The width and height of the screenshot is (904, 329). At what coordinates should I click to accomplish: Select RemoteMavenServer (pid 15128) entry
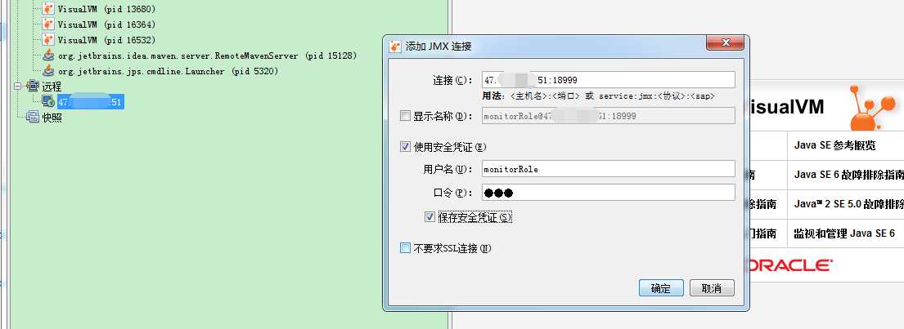click(208, 56)
